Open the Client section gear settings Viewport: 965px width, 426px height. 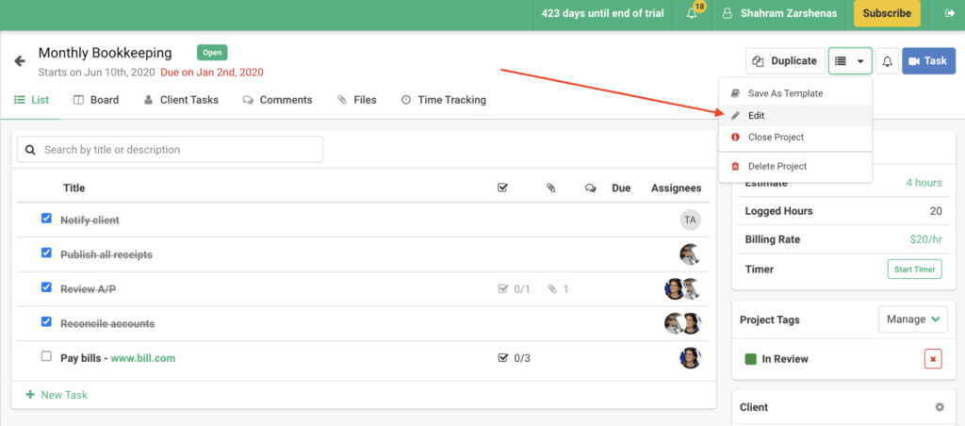pos(939,407)
